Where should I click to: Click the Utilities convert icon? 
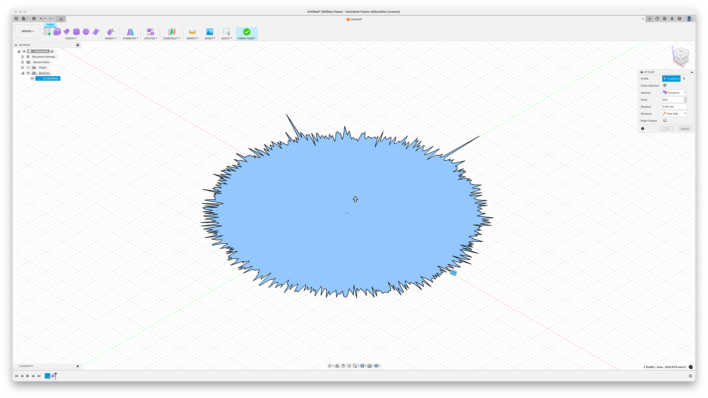(x=150, y=32)
